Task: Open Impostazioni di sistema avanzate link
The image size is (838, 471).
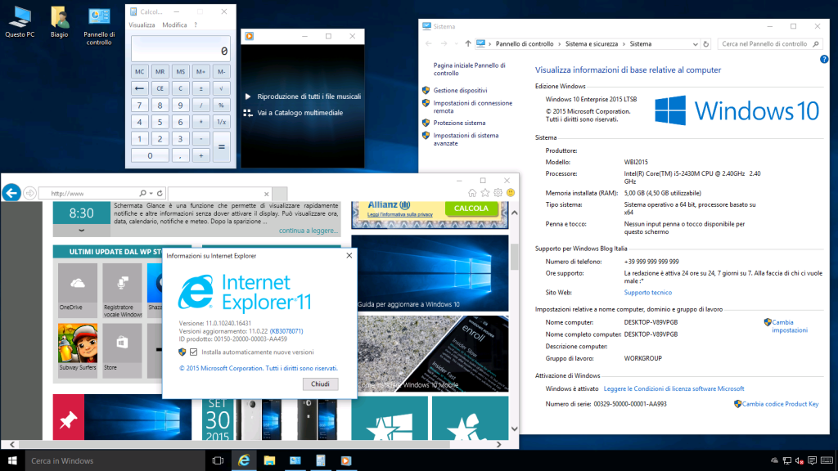Action: [x=466, y=139]
